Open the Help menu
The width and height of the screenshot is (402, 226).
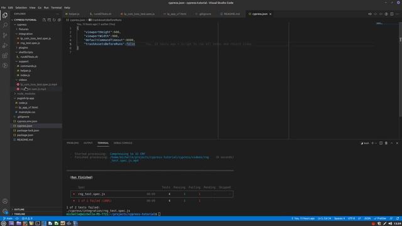click(67, 8)
